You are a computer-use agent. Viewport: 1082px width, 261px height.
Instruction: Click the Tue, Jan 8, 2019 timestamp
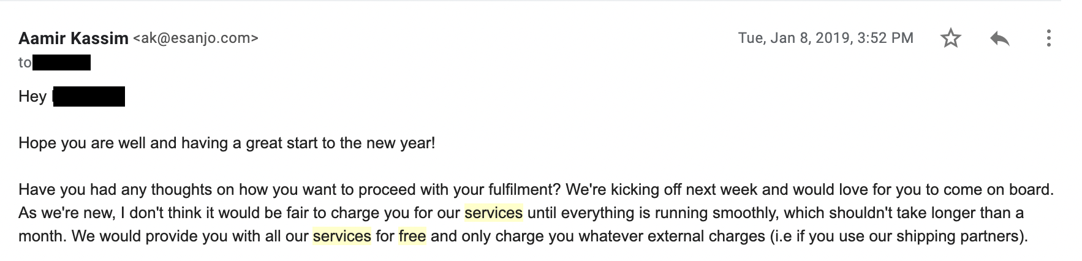pyautogui.click(x=825, y=38)
